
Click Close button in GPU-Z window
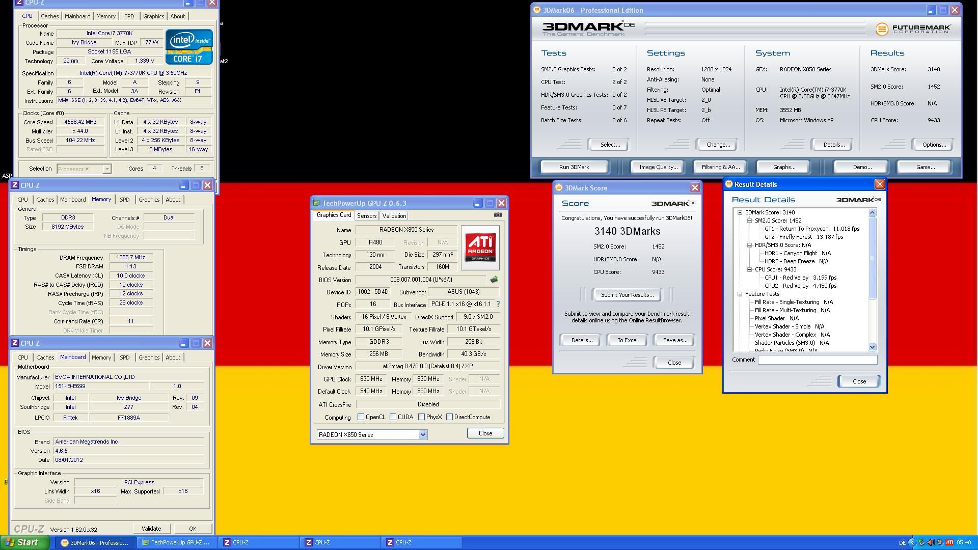(485, 433)
